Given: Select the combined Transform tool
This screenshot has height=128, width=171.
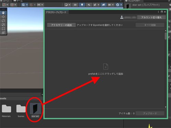Looking at the screenshot, I should pos(3,33).
